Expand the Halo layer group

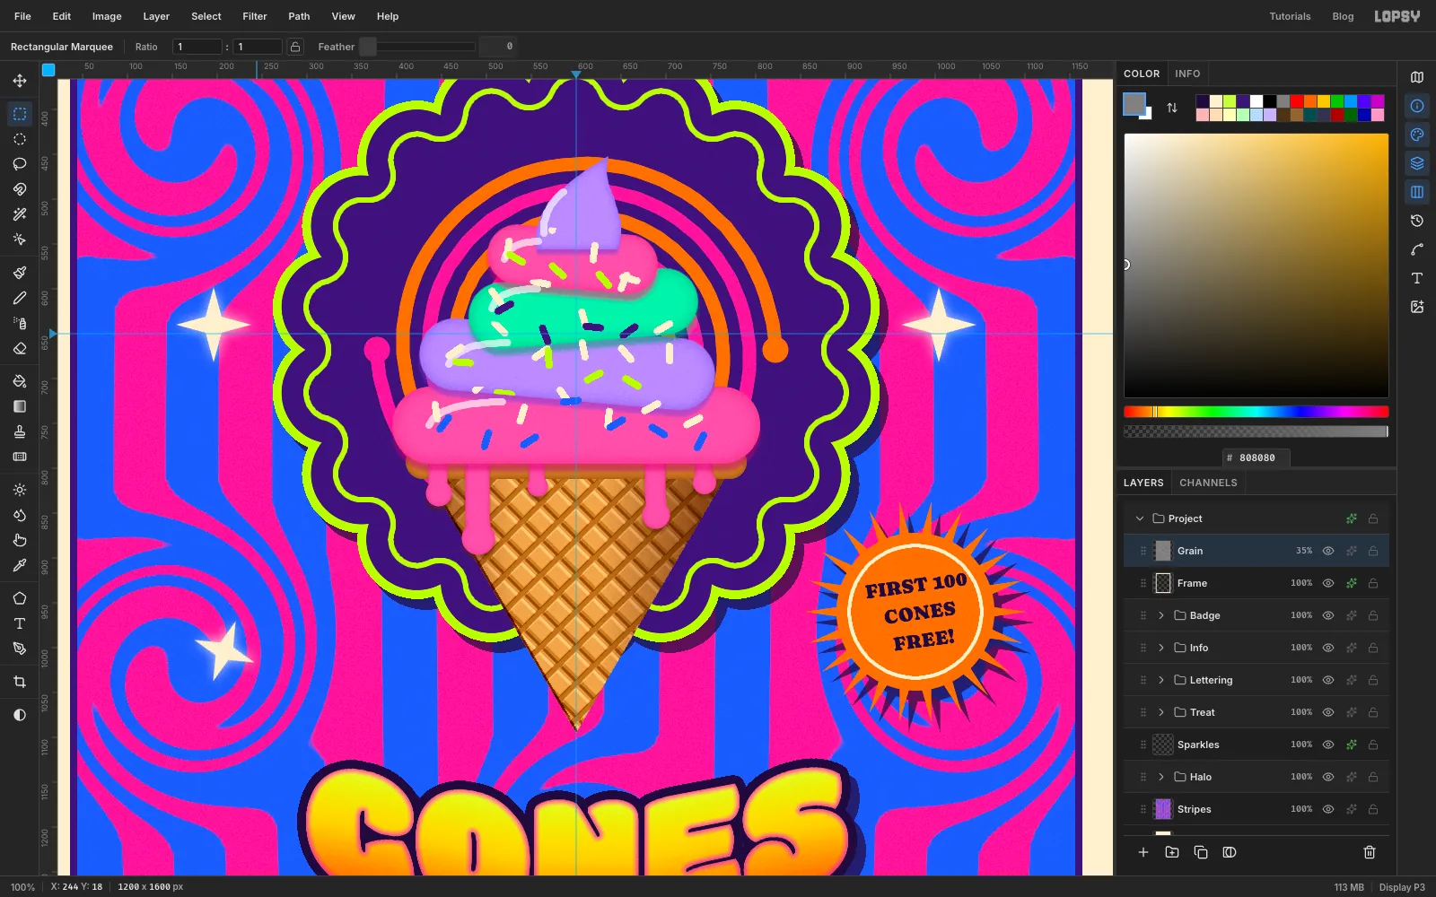click(x=1161, y=777)
